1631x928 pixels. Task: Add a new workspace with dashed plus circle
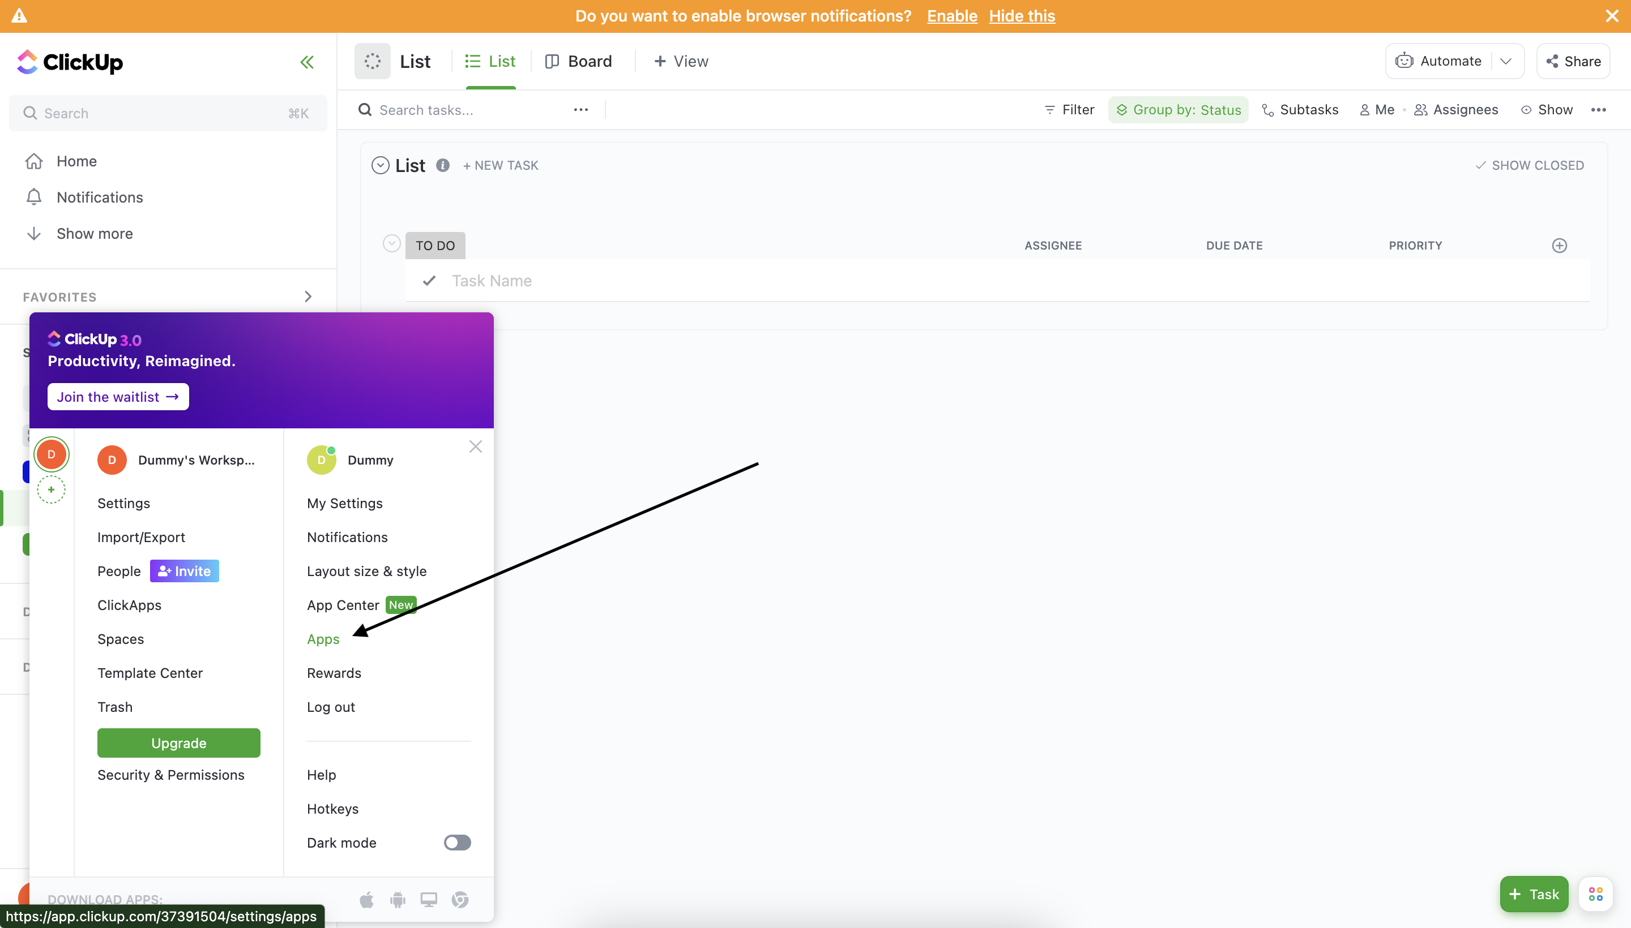point(51,489)
